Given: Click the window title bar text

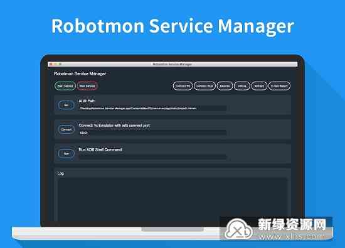Looking at the screenshot, I should pos(172,64).
